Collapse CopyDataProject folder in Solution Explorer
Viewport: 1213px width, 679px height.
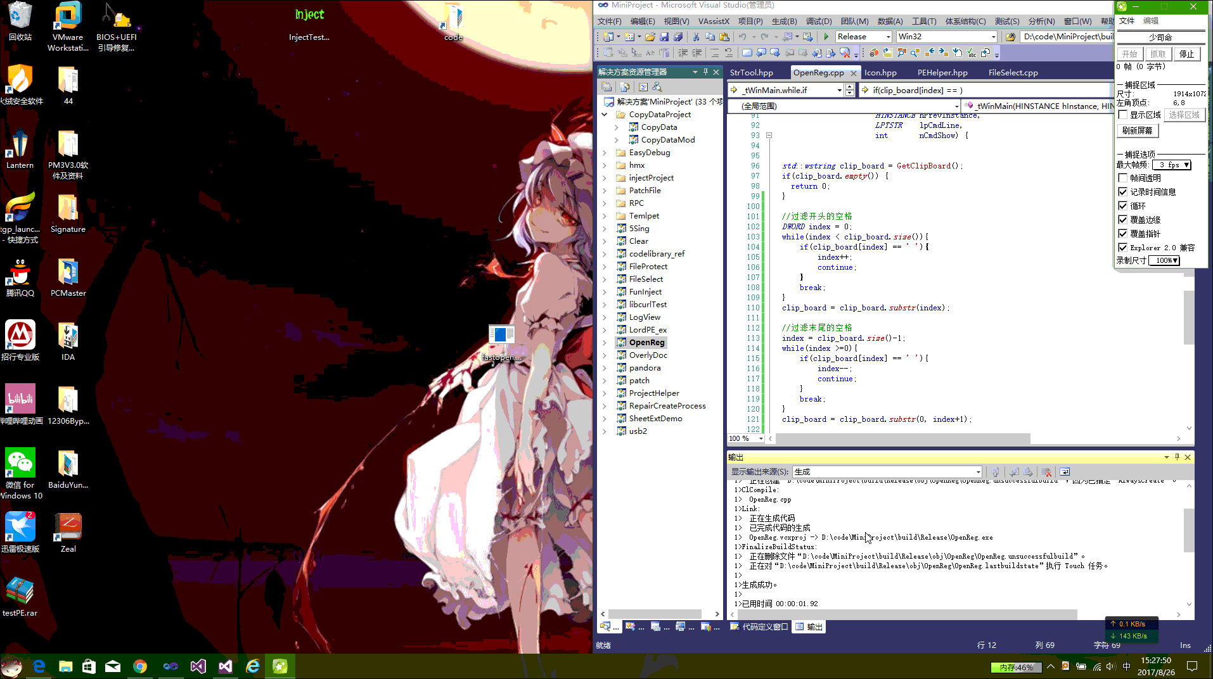pyautogui.click(x=605, y=115)
